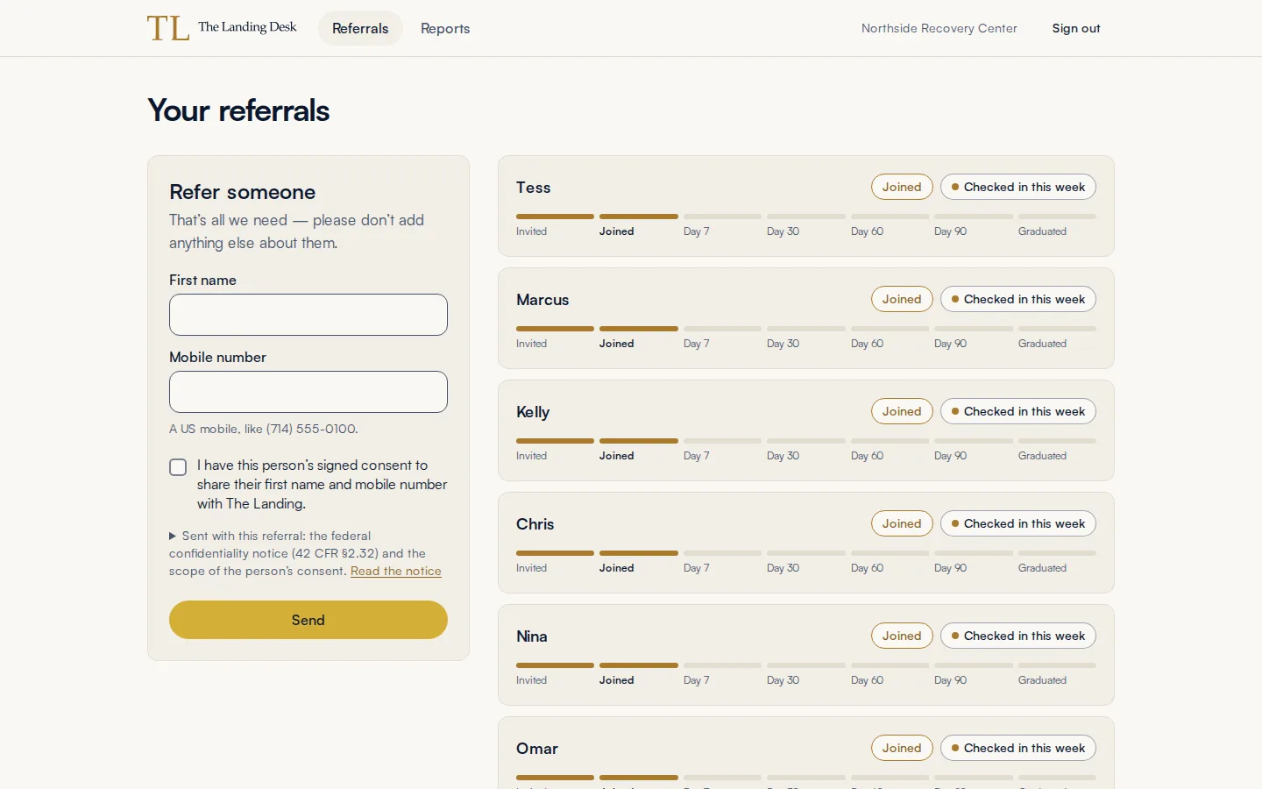
Task: Focus the First name input field
Action: [x=308, y=315]
